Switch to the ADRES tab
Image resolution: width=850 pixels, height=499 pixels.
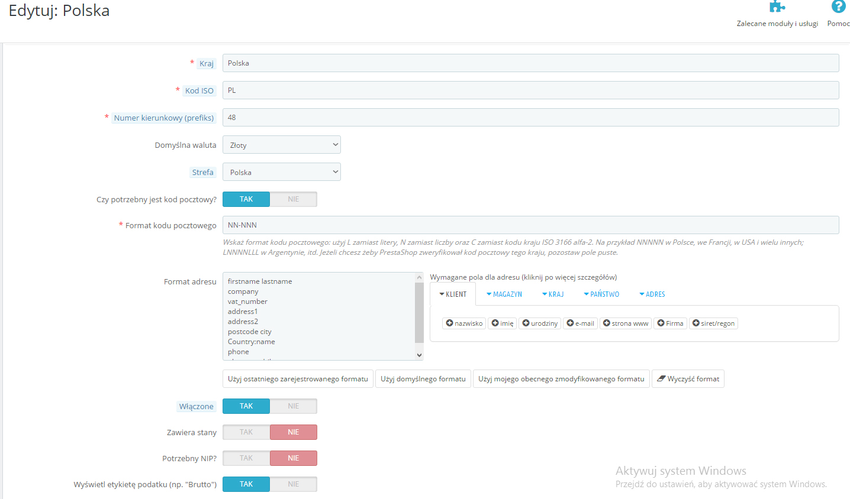click(652, 294)
